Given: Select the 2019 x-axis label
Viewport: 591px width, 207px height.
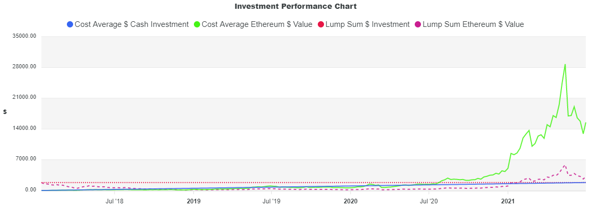Looking at the screenshot, I should [x=193, y=201].
